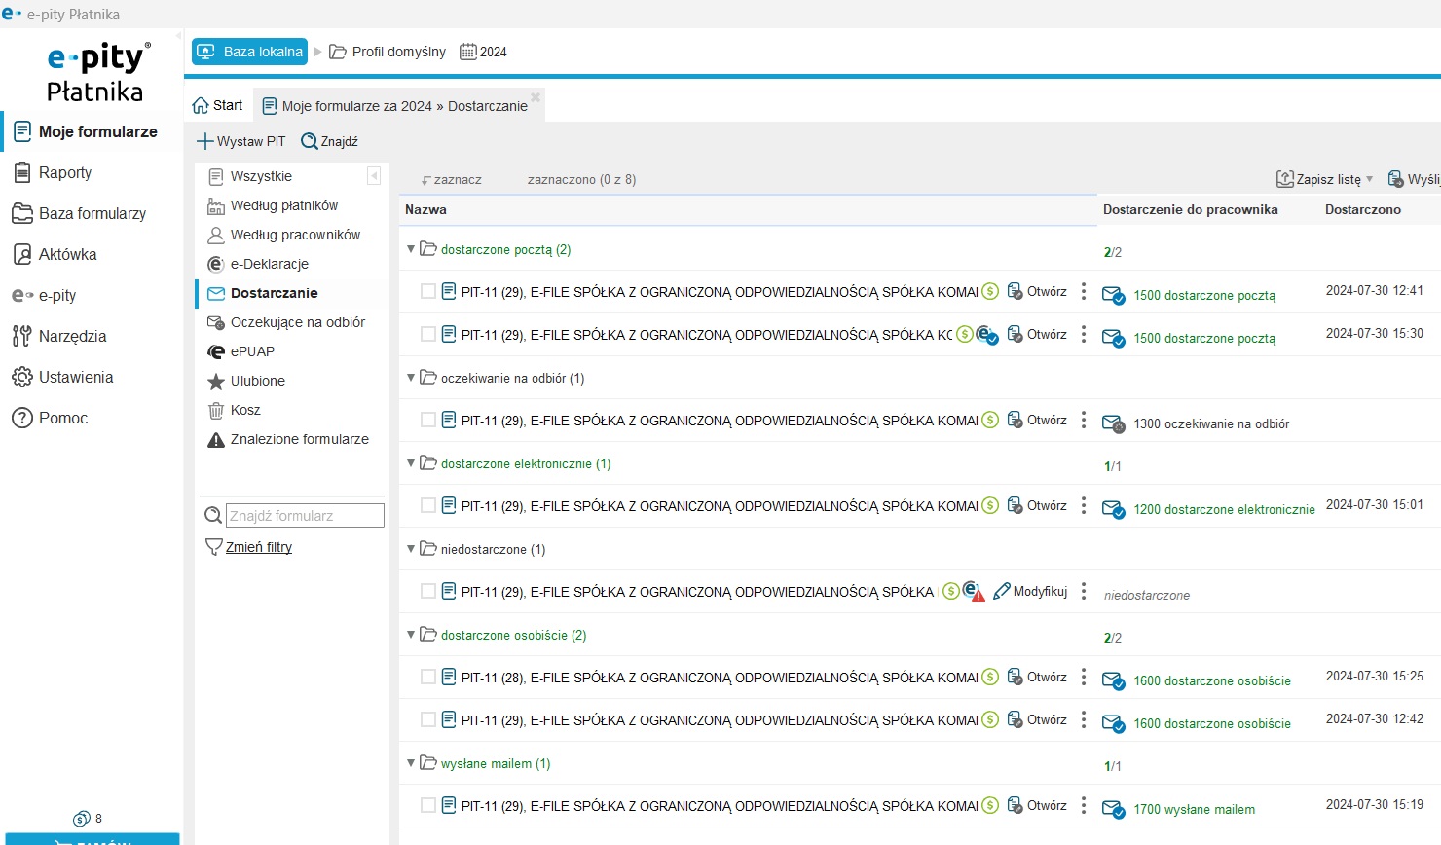1441x845 pixels.
Task: Click the Modyfikuj pencil icon
Action: coord(1002,592)
